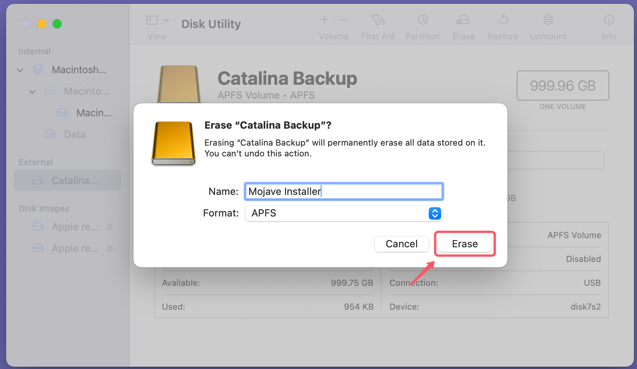637x369 pixels.
Task: Select the Data volume in the sidebar
Action: click(74, 134)
